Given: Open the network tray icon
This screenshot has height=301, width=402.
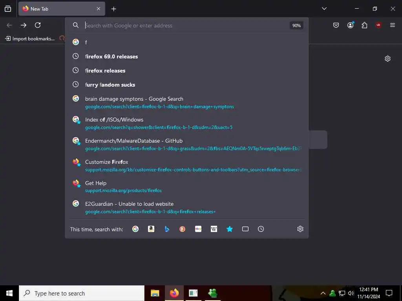Looking at the screenshot, I should pos(342,293).
